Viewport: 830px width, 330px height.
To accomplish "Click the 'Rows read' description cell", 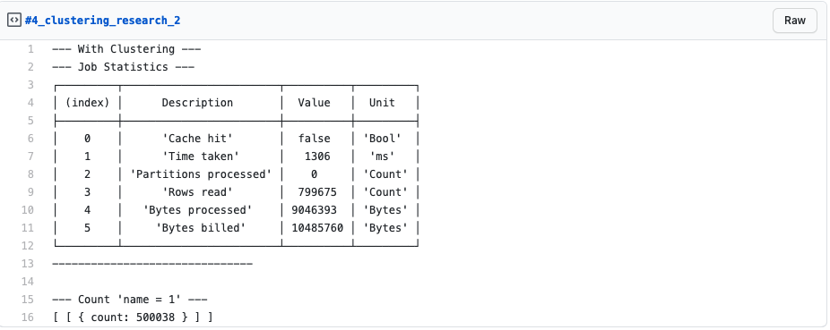I will (x=197, y=192).
